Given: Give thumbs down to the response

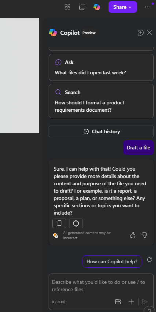Looking at the screenshot, I should (x=144, y=235).
